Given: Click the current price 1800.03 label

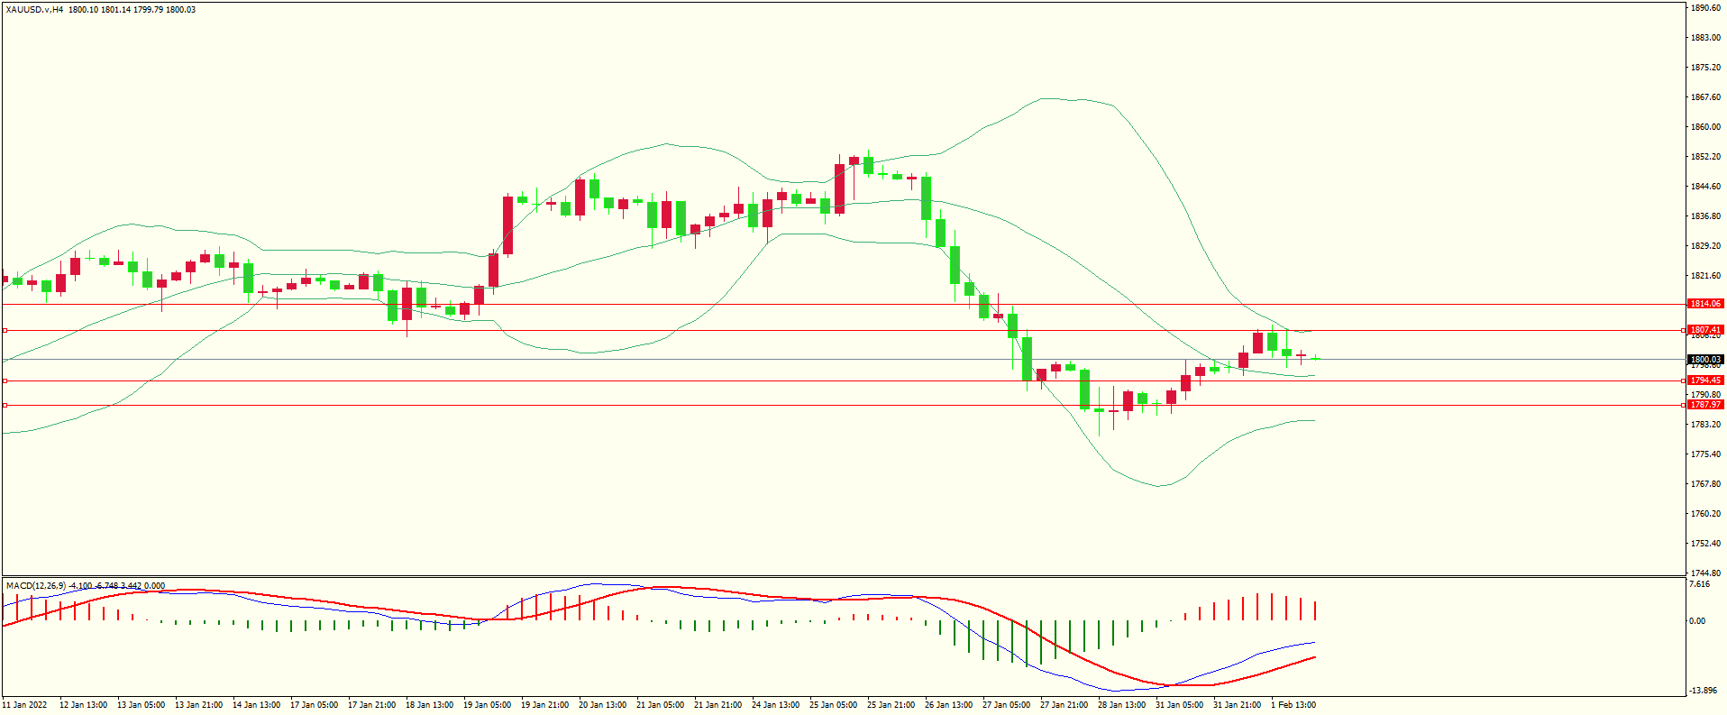Looking at the screenshot, I should [1704, 360].
